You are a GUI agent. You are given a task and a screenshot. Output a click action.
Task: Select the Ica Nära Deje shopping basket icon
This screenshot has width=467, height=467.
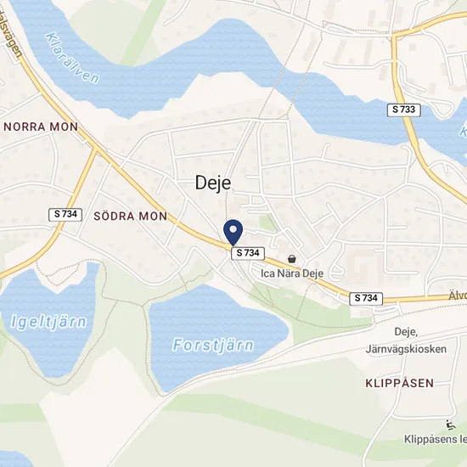click(292, 259)
